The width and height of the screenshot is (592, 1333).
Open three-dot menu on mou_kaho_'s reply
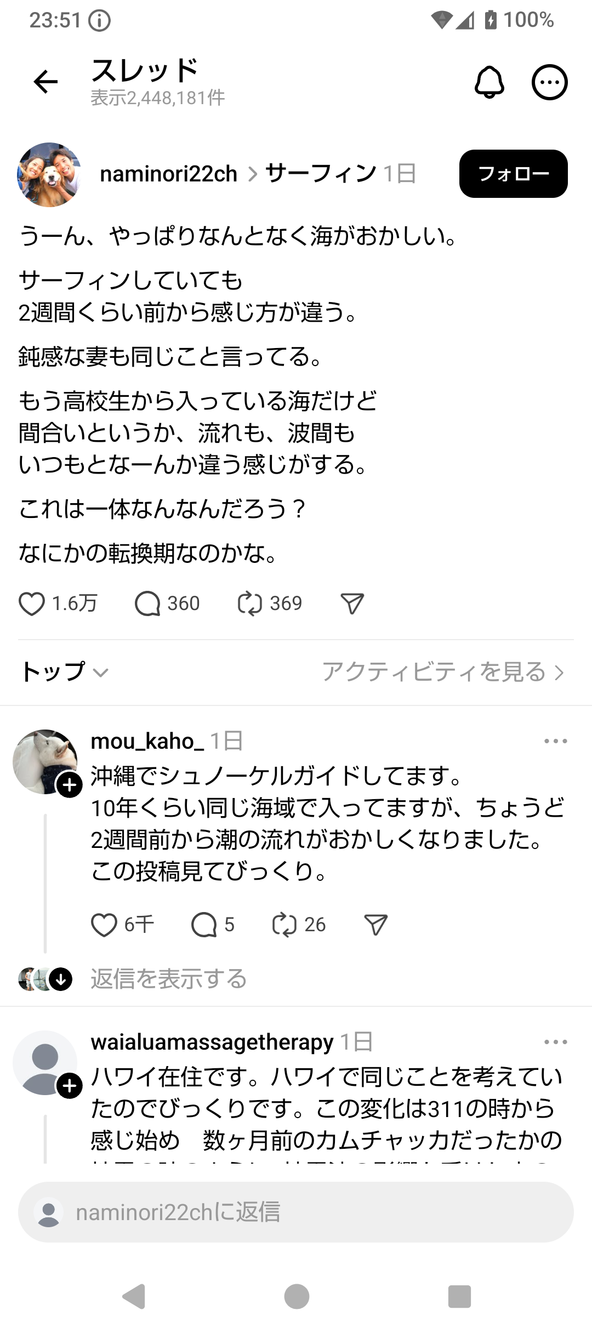pos(555,741)
